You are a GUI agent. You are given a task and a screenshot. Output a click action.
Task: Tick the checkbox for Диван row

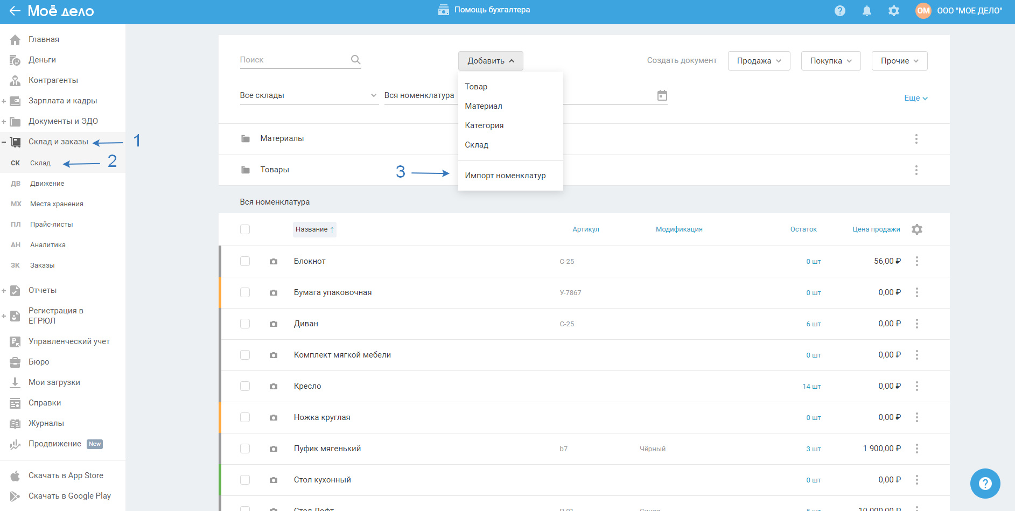(x=245, y=324)
